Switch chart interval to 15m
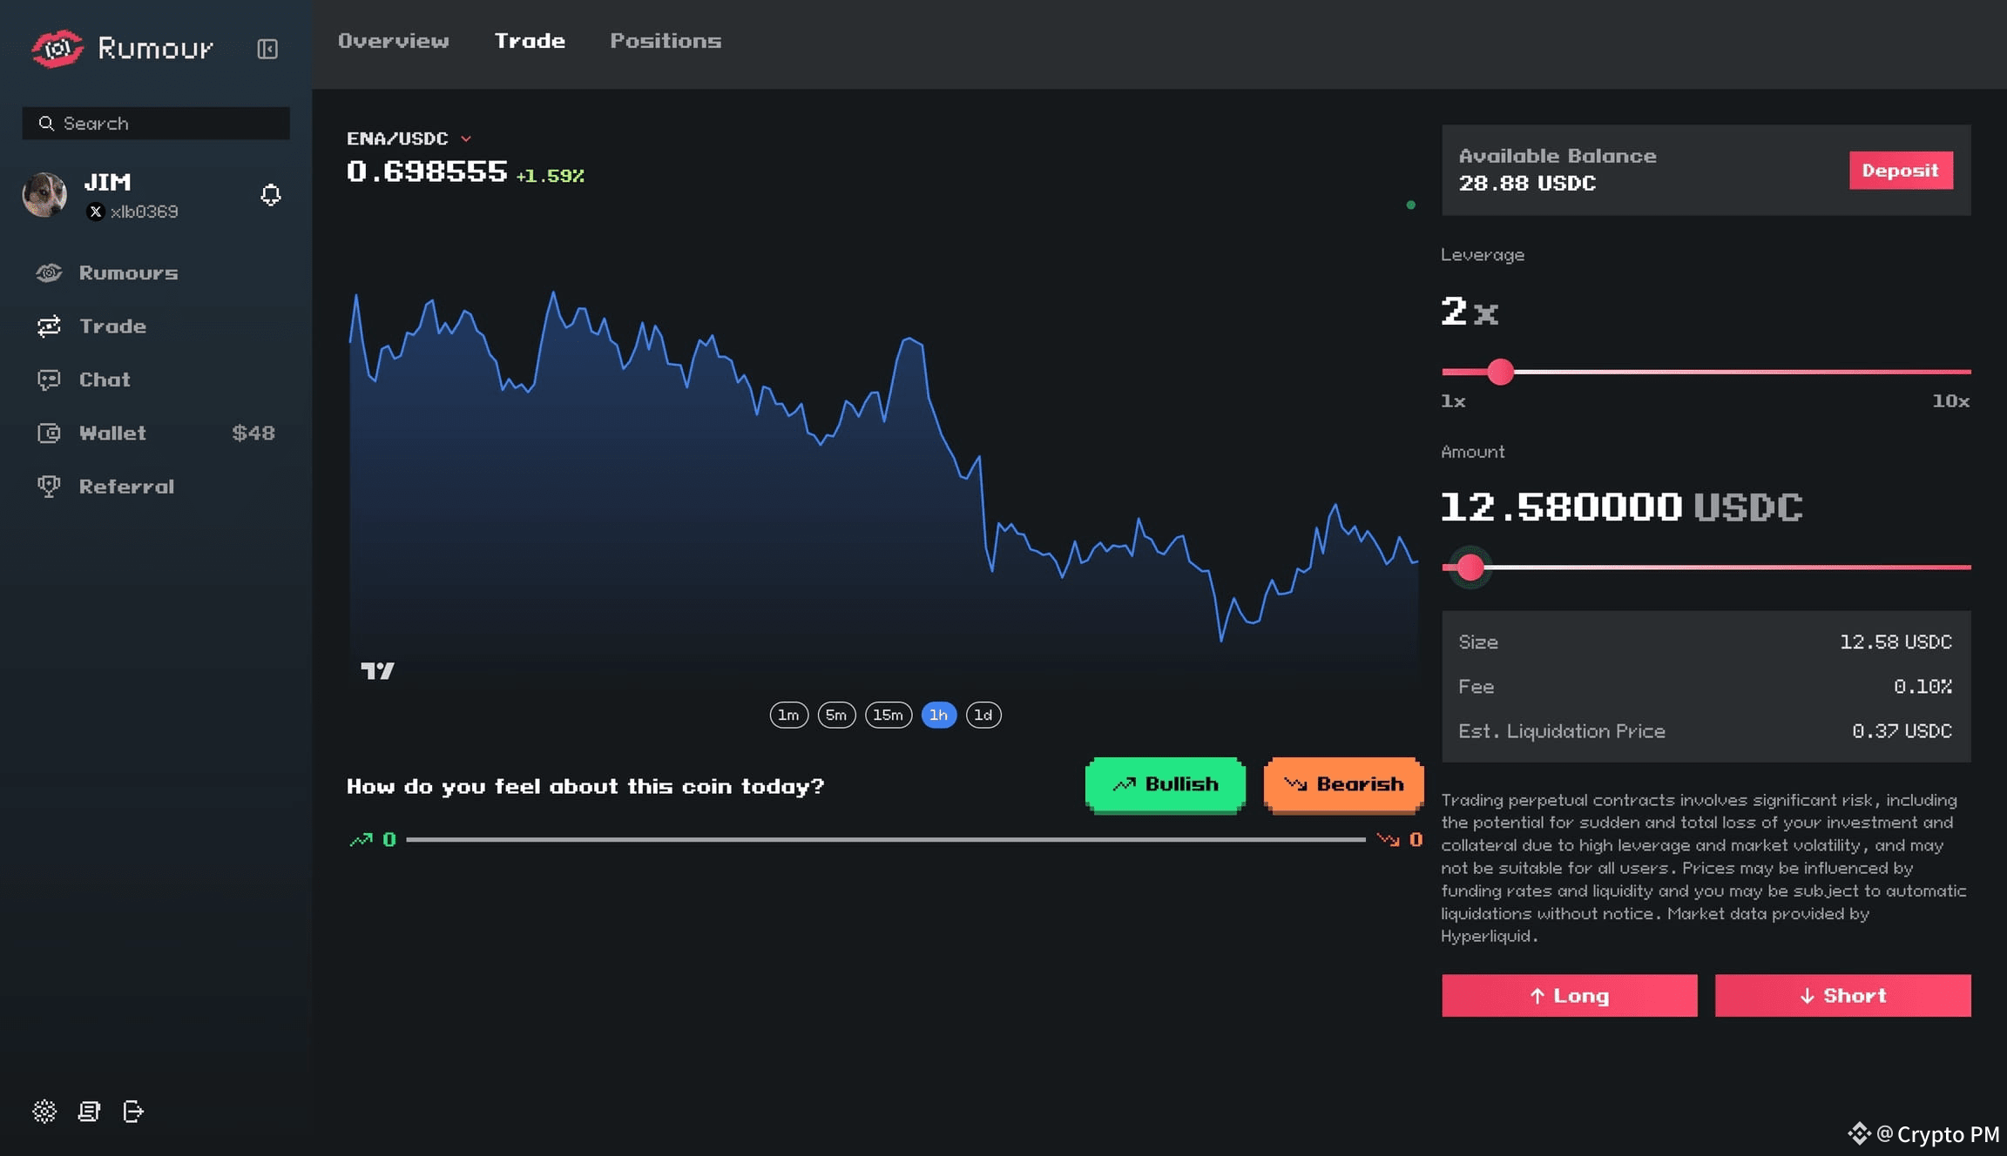Image resolution: width=2007 pixels, height=1156 pixels. pos(888,715)
